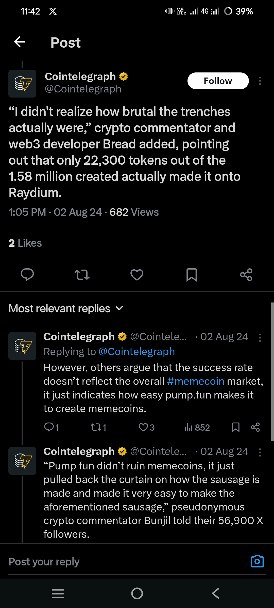Open the #memecoin hashtag
The height and width of the screenshot is (608, 274).
pyautogui.click(x=196, y=381)
